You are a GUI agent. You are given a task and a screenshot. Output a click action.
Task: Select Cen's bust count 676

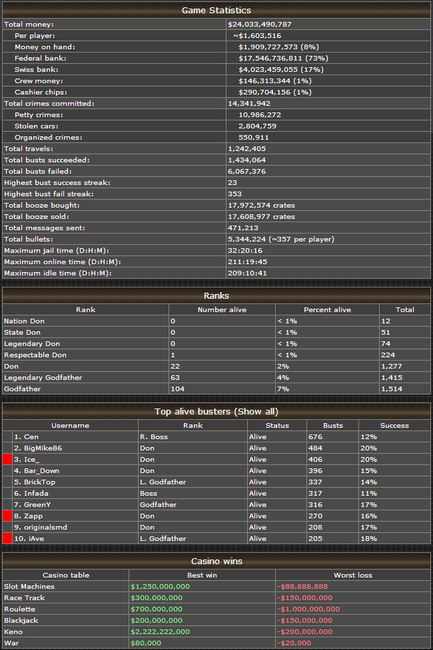click(x=316, y=437)
